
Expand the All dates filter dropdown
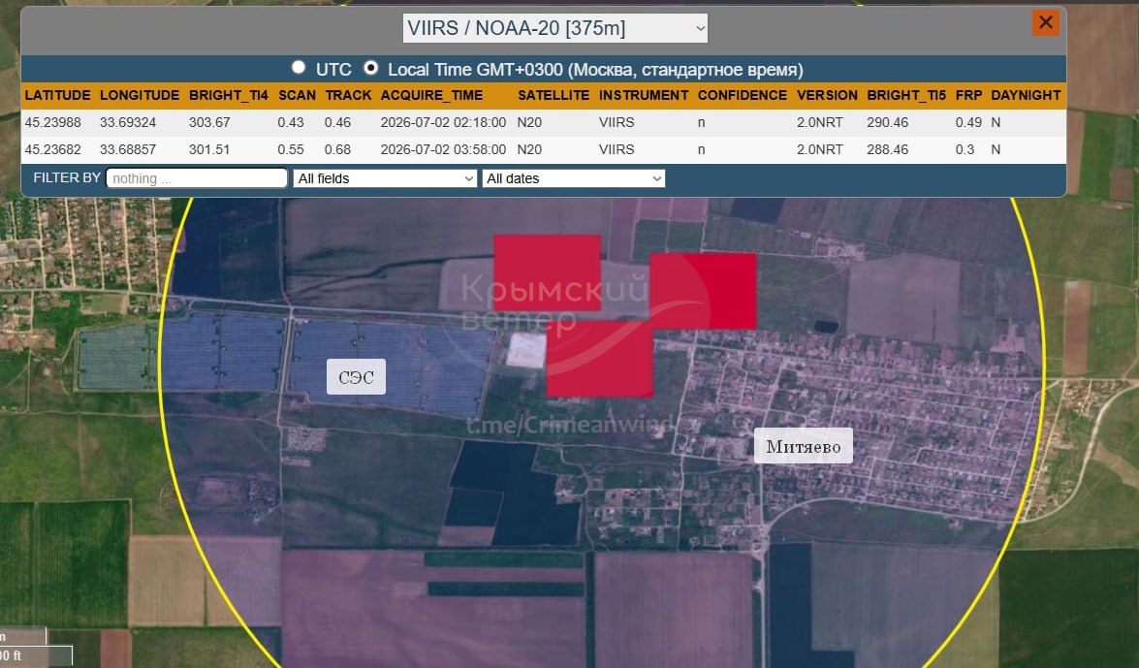tap(574, 178)
